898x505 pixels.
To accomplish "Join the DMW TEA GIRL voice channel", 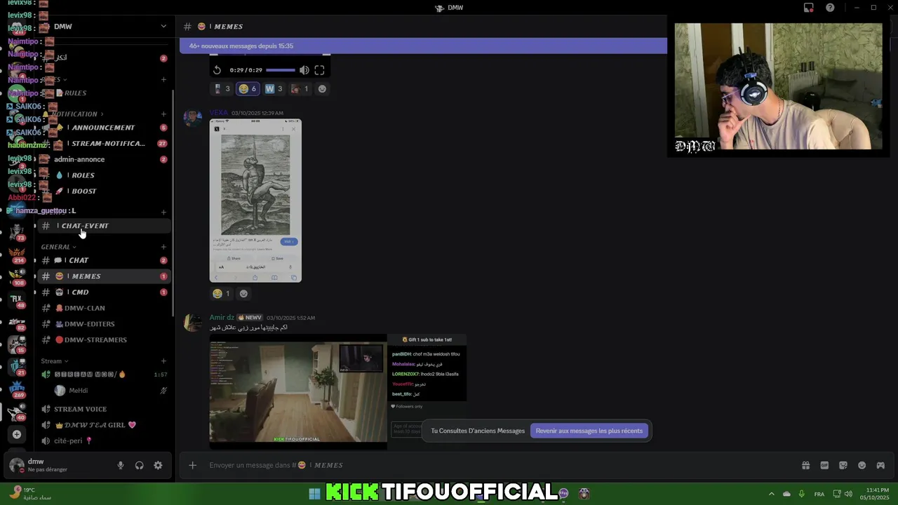I will pos(105,425).
